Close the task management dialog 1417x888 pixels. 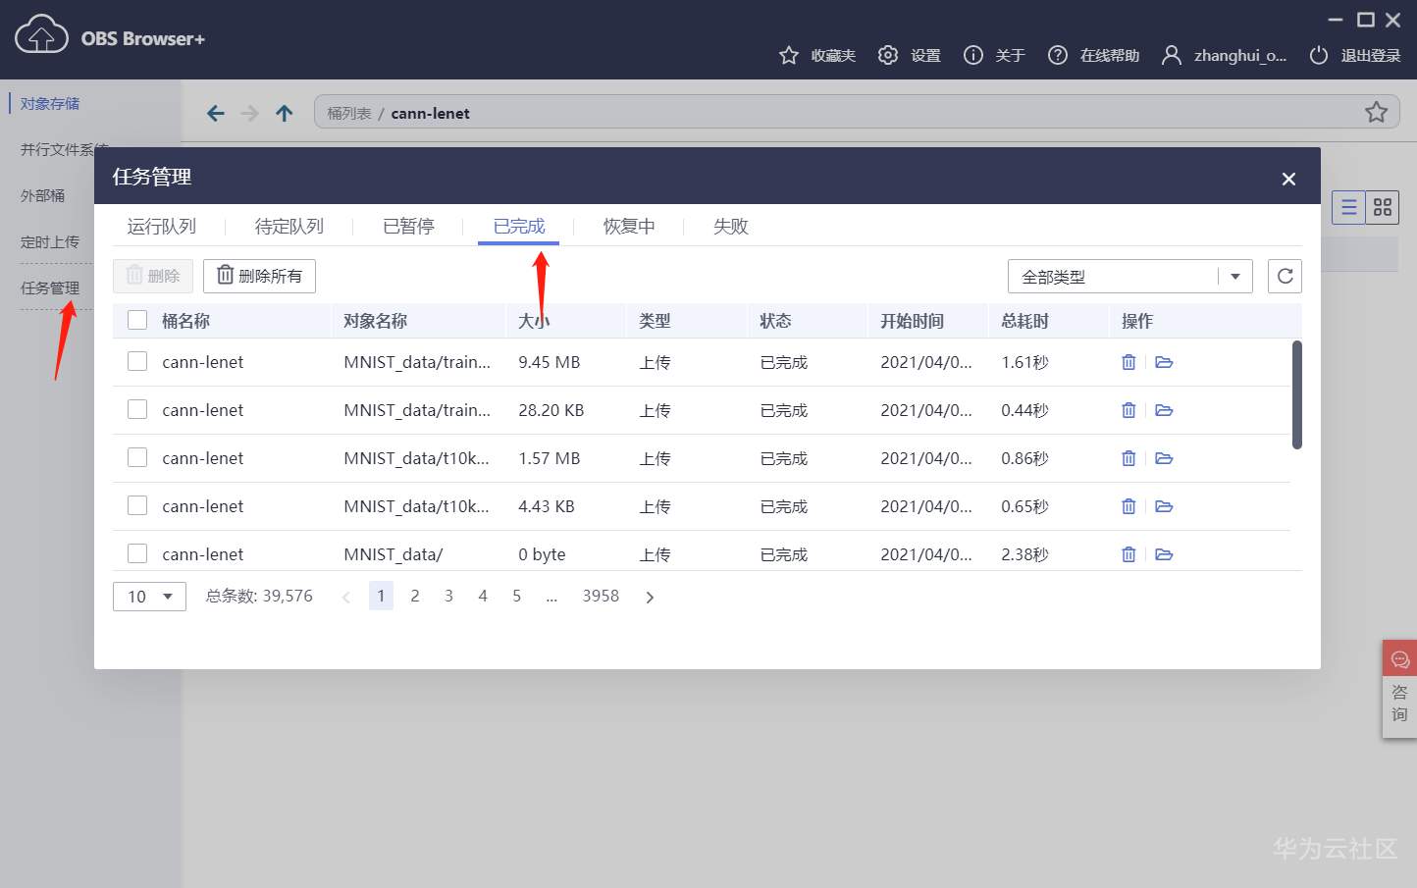click(x=1288, y=179)
